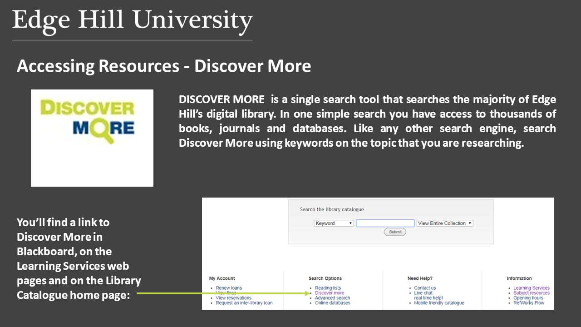
Task: Click the Search Options section heading
Action: (325, 278)
